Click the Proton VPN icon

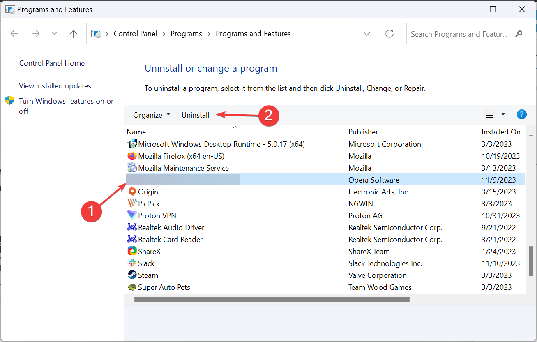[132, 215]
